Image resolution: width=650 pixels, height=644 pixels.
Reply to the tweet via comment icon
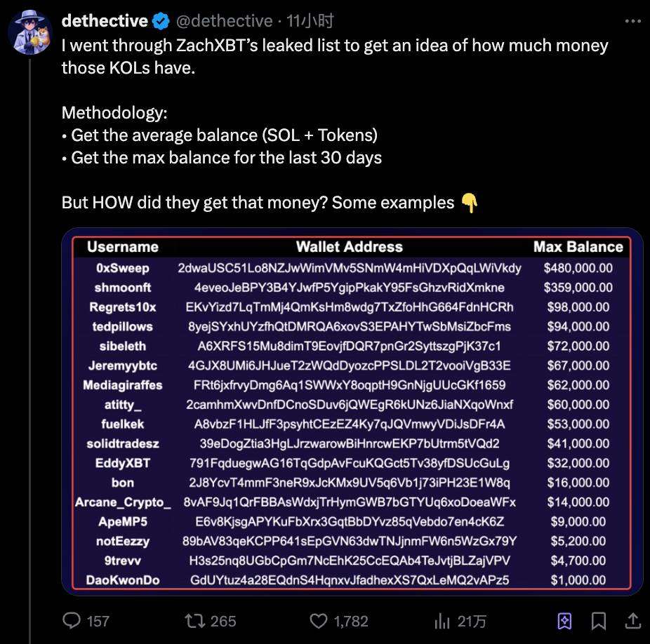[x=73, y=621]
